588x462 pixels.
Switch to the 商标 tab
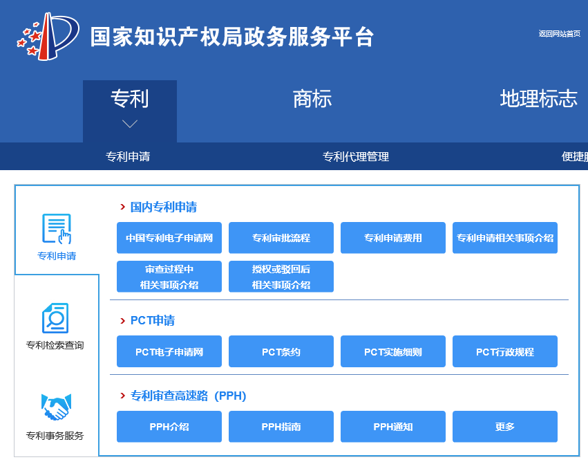point(312,99)
